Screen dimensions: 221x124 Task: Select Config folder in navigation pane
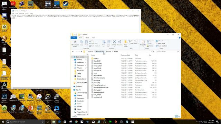[79, 73]
